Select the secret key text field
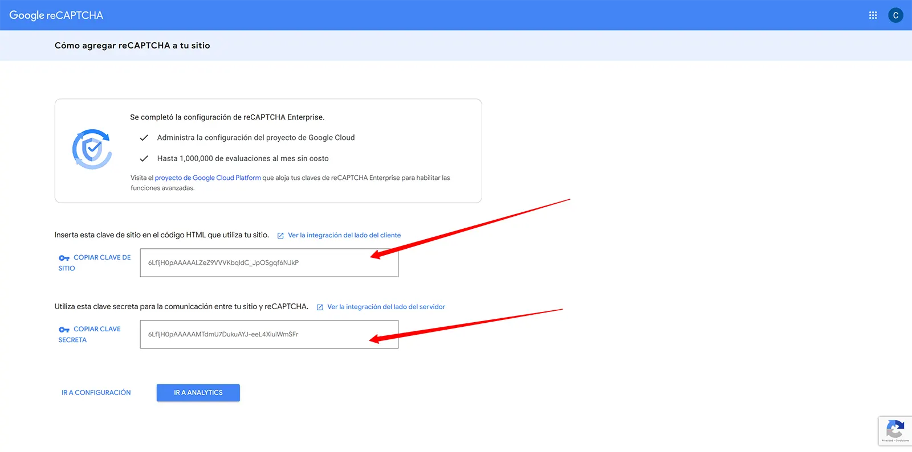This screenshot has height=452, width=912. [269, 335]
